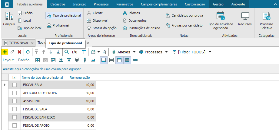This screenshot has height=130, width=279.
Task: Click the green plus add record icon
Action: [x=5, y=52]
